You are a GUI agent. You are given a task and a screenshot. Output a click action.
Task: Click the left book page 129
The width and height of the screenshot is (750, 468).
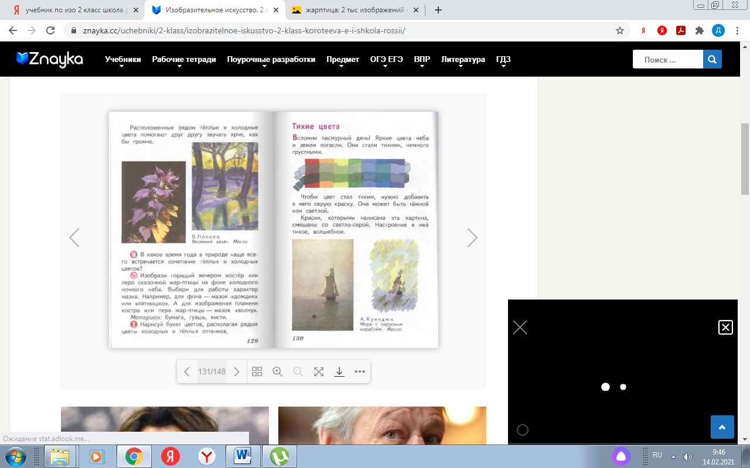point(191,230)
